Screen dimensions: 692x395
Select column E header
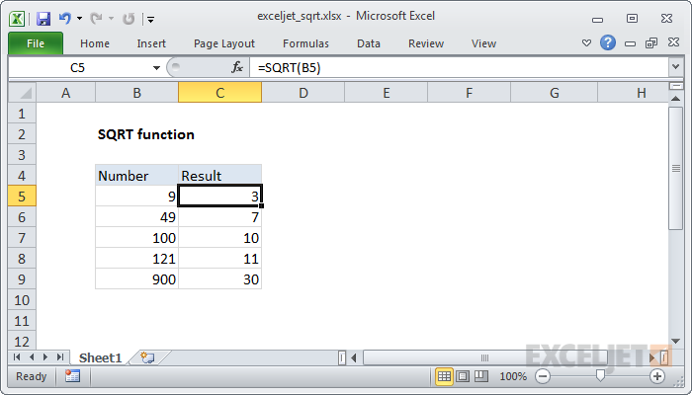coord(387,93)
